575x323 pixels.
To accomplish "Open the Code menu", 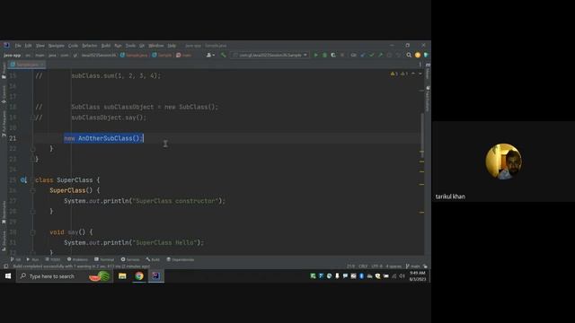I will tap(73, 46).
